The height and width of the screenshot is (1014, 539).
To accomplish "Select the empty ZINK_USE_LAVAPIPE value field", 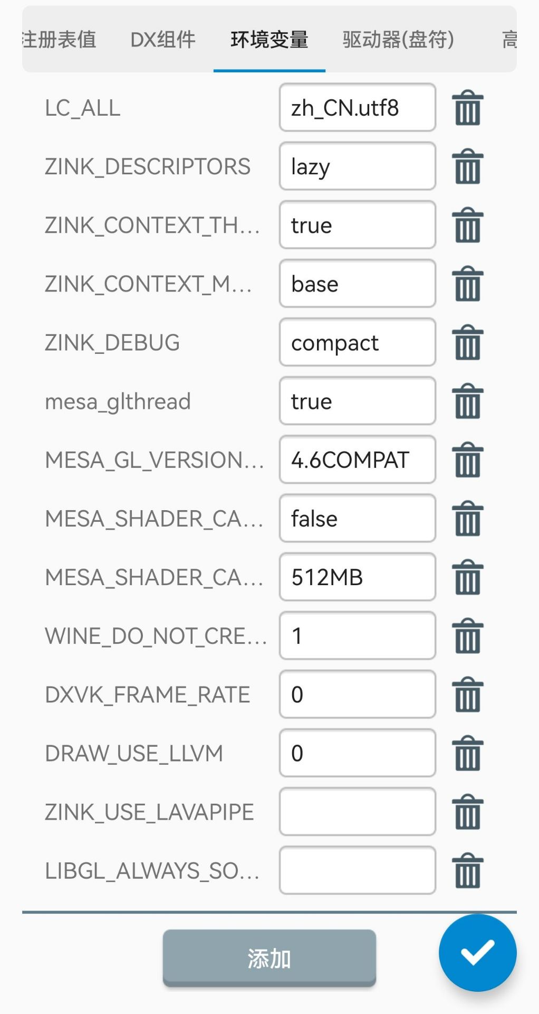I will point(358,812).
